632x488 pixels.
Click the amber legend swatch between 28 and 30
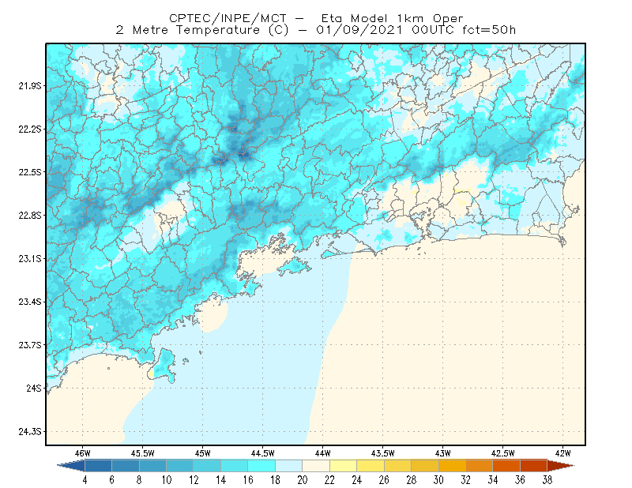coord(425,466)
